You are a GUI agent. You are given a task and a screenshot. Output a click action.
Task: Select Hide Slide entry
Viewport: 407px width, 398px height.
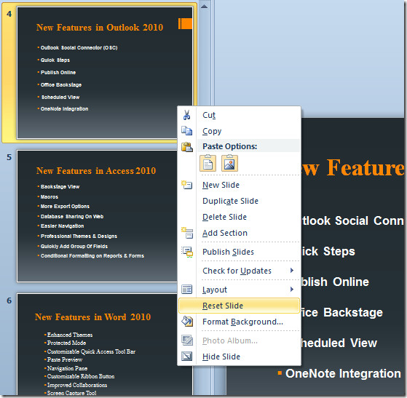pos(239,357)
